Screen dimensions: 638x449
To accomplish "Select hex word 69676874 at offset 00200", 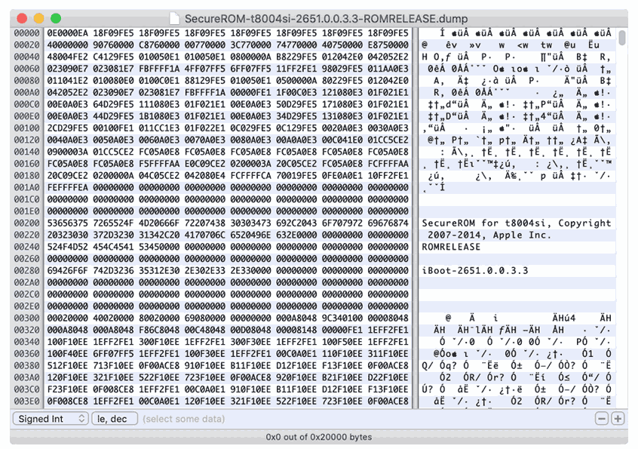I will point(388,223).
